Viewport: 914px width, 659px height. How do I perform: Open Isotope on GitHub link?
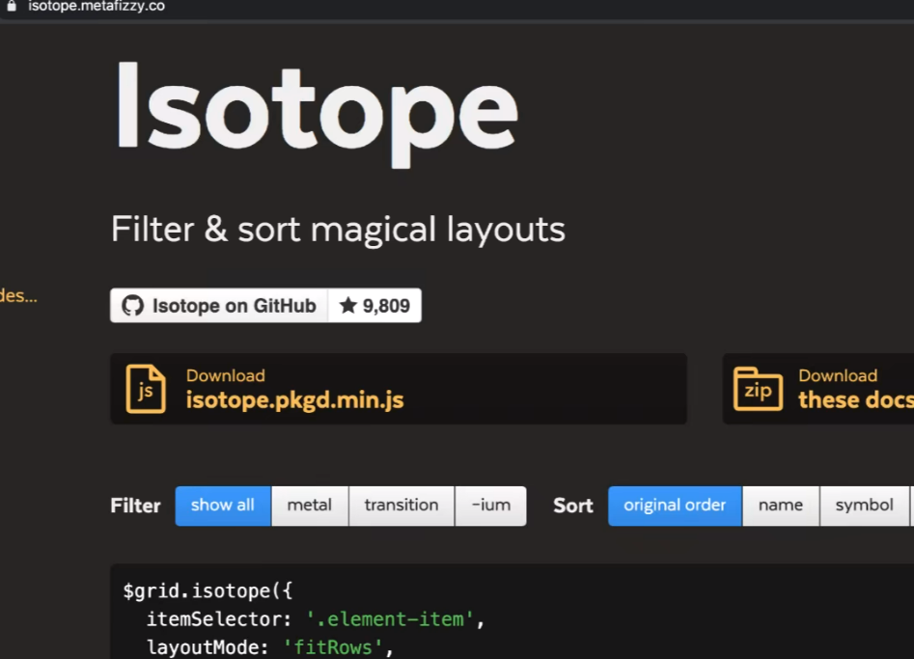(x=219, y=305)
